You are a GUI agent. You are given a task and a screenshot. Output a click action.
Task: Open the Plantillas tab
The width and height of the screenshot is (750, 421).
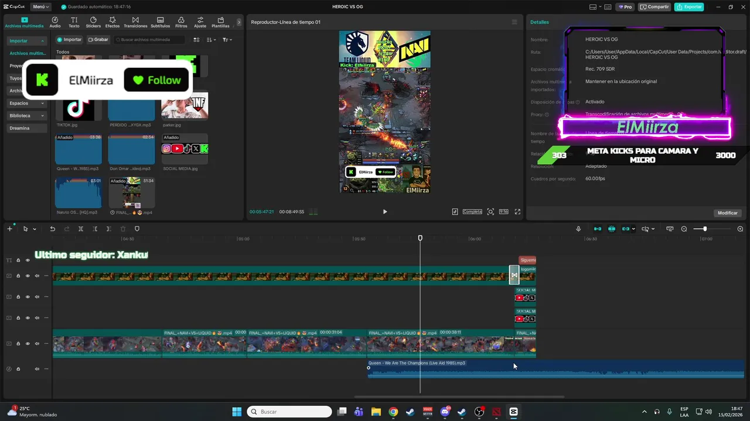[x=220, y=22]
